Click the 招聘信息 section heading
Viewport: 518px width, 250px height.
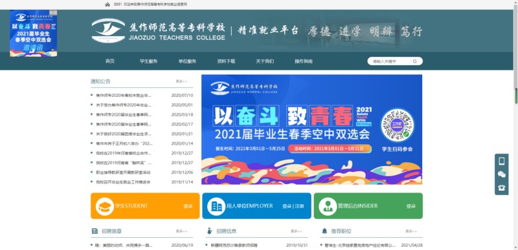coord(227,231)
